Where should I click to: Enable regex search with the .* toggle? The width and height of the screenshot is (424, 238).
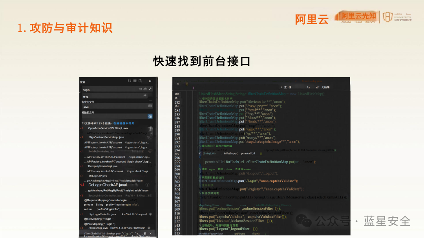pyautogui.click(x=150, y=89)
